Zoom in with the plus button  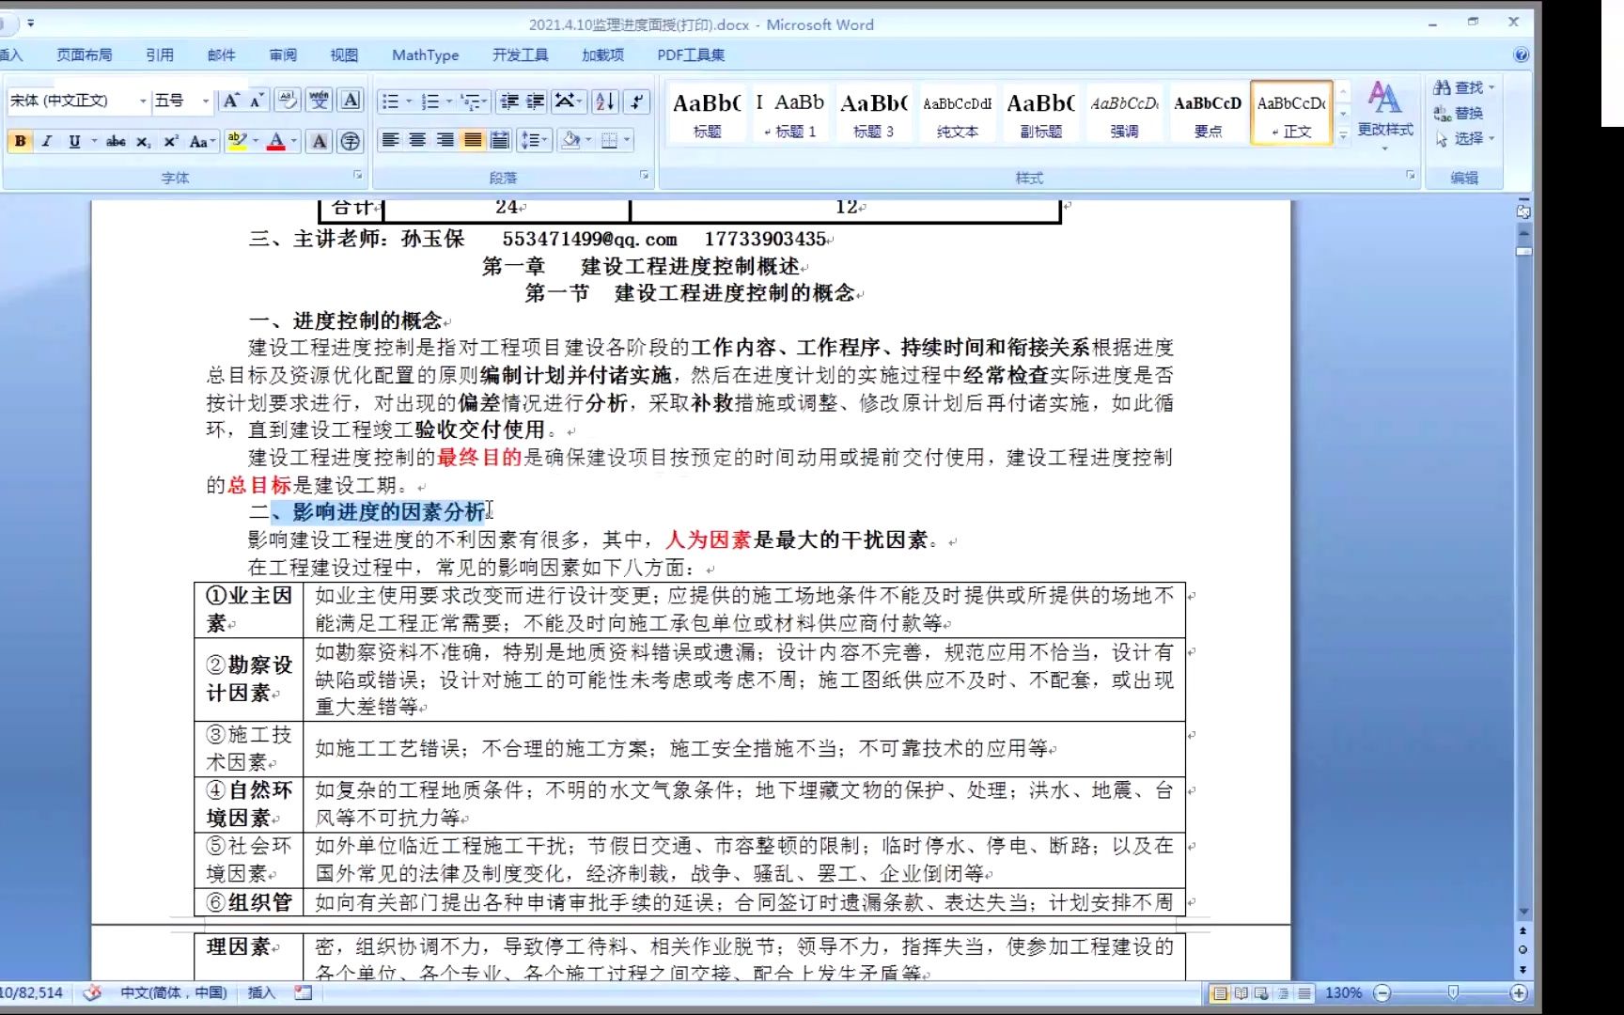(x=1518, y=992)
